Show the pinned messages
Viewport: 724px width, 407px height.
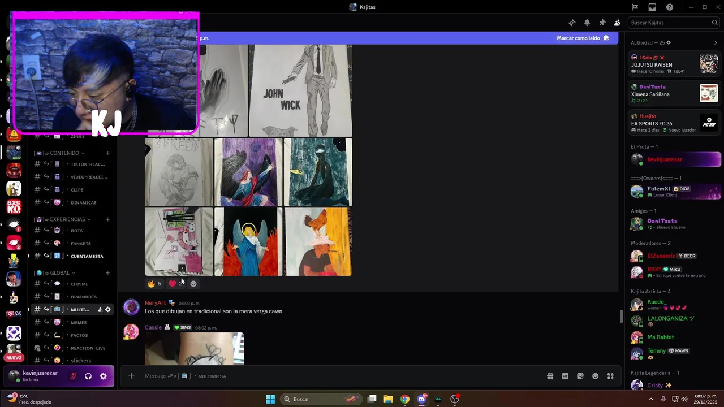click(602, 23)
